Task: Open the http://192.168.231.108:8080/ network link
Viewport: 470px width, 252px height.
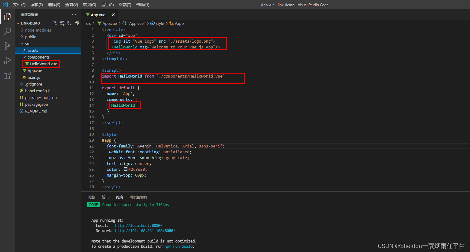Action: pos(145,231)
